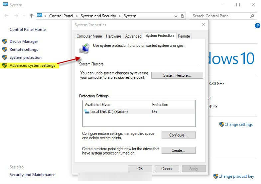The image size is (261, 184).
Task: Switch to the Remote tab
Action: 184,36
